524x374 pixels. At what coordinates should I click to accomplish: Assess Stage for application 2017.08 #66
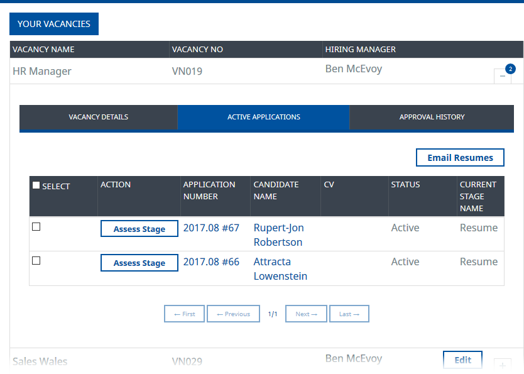139,263
